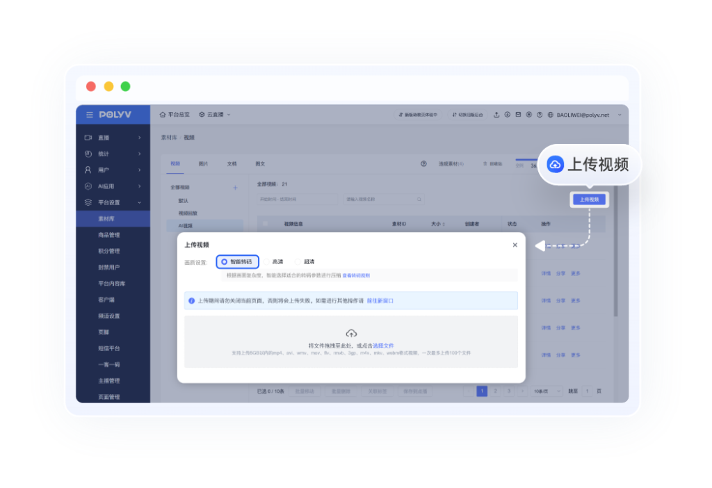Open the 云直播 dropdown in header
The image size is (712, 488).
215,115
